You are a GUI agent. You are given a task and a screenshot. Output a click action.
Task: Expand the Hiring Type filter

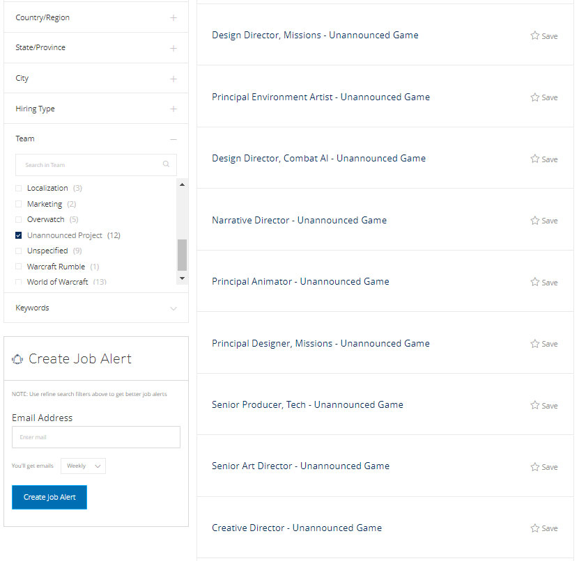pyautogui.click(x=173, y=109)
